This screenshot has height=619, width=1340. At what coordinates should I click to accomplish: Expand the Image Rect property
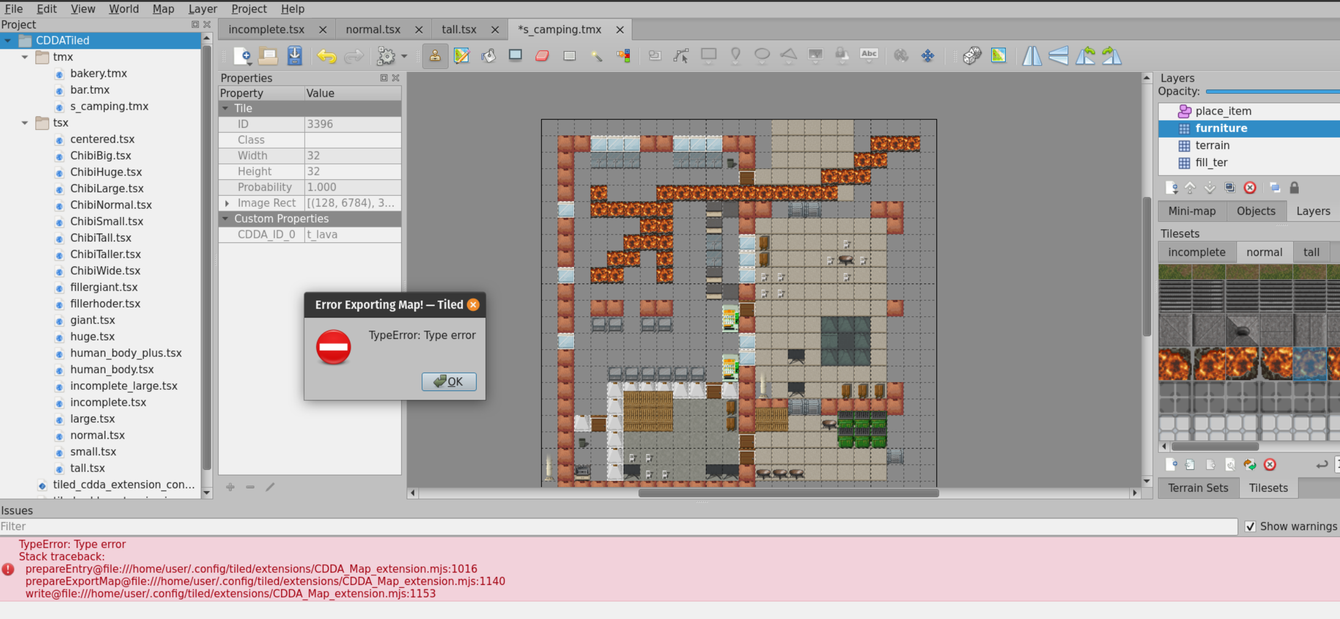pos(228,203)
